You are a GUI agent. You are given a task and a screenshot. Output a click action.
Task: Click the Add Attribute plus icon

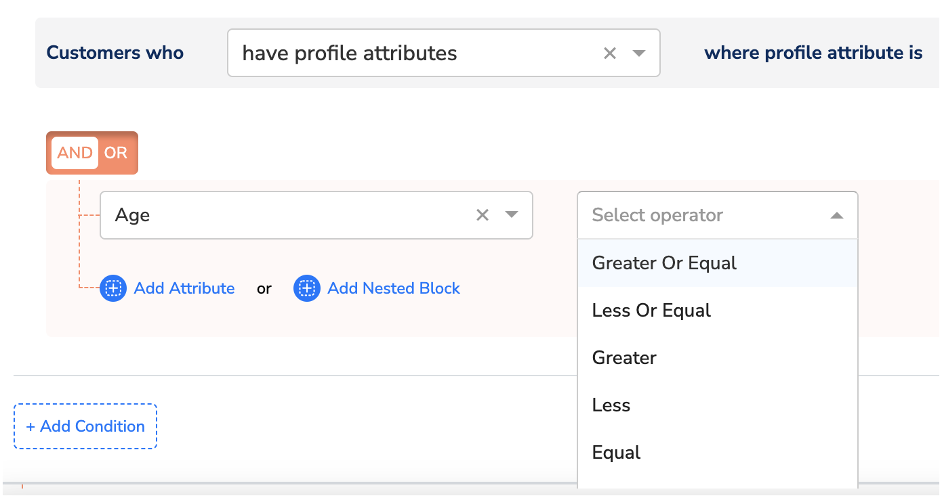pos(113,288)
